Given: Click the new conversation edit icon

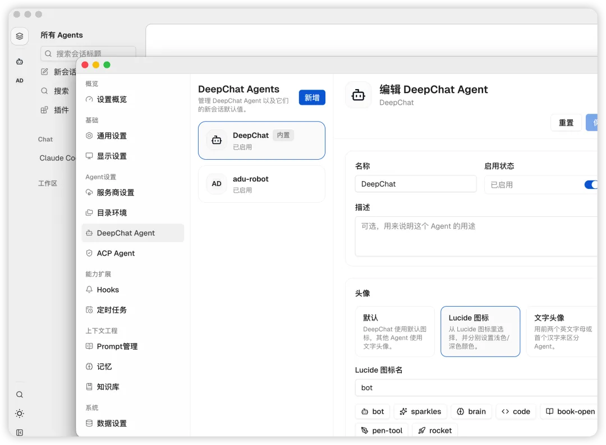Looking at the screenshot, I should tap(44, 72).
